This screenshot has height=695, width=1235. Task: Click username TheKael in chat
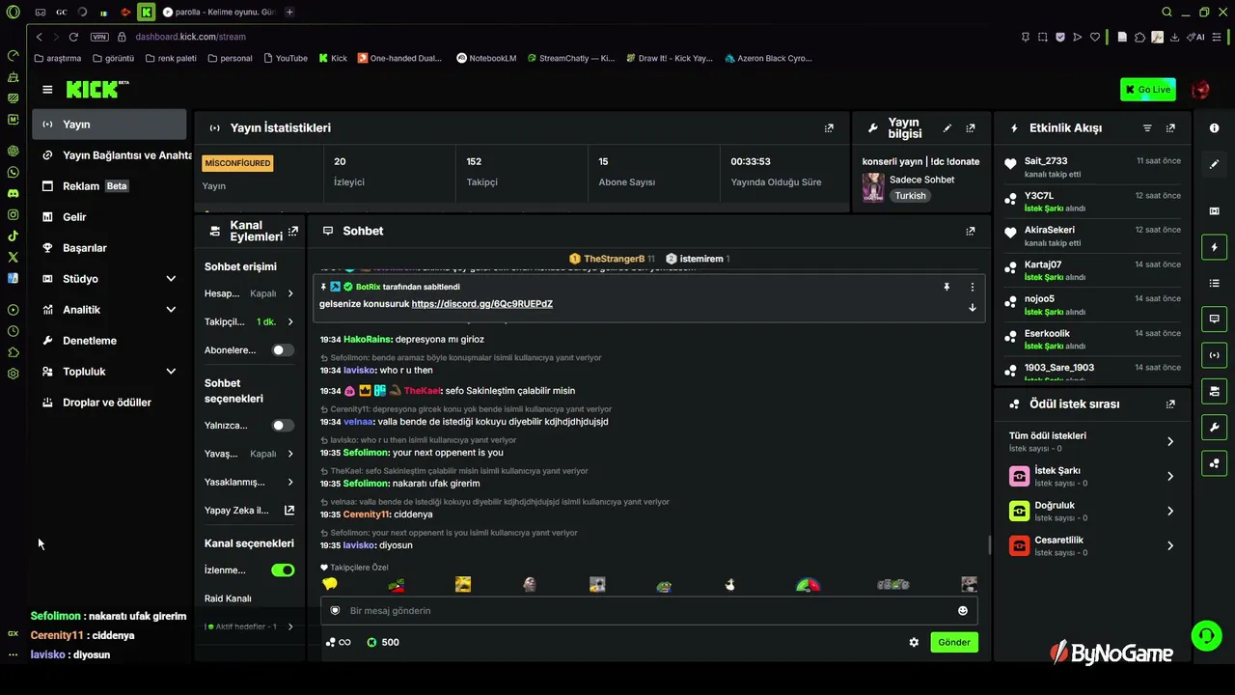click(x=422, y=391)
